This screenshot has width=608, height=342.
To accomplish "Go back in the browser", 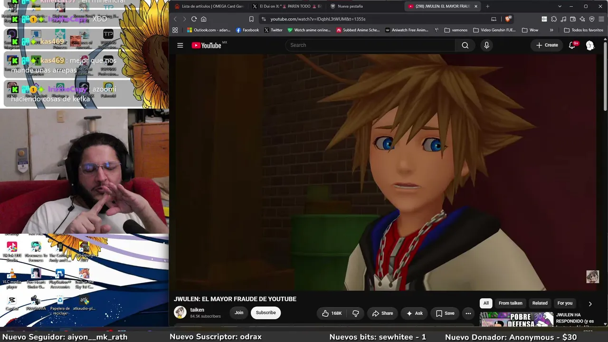I will (175, 19).
